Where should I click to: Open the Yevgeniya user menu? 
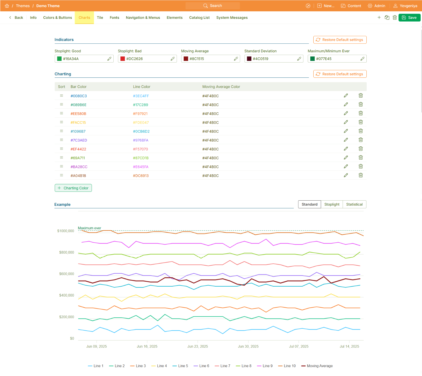pos(405,6)
